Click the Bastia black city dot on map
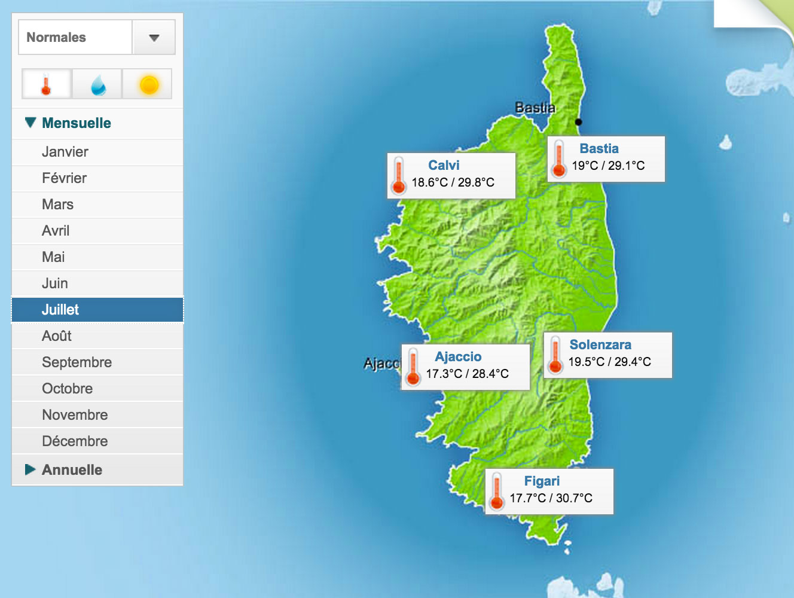Screen dimensions: 794x598 pyautogui.click(x=578, y=122)
